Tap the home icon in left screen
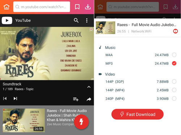This screenshot has height=135, width=181. (7, 7)
